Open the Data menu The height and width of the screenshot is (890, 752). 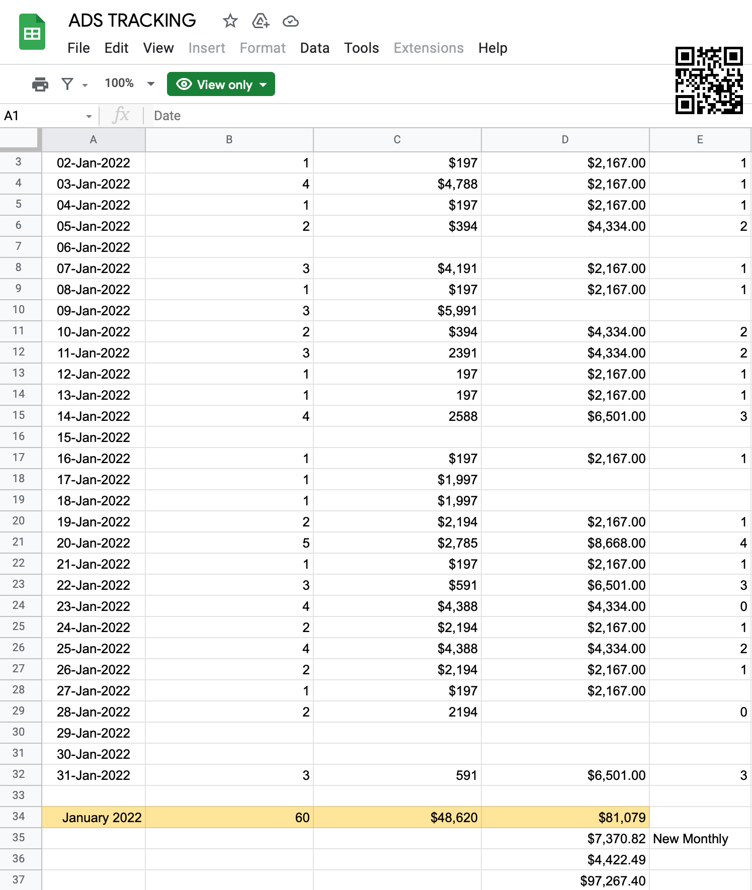314,48
